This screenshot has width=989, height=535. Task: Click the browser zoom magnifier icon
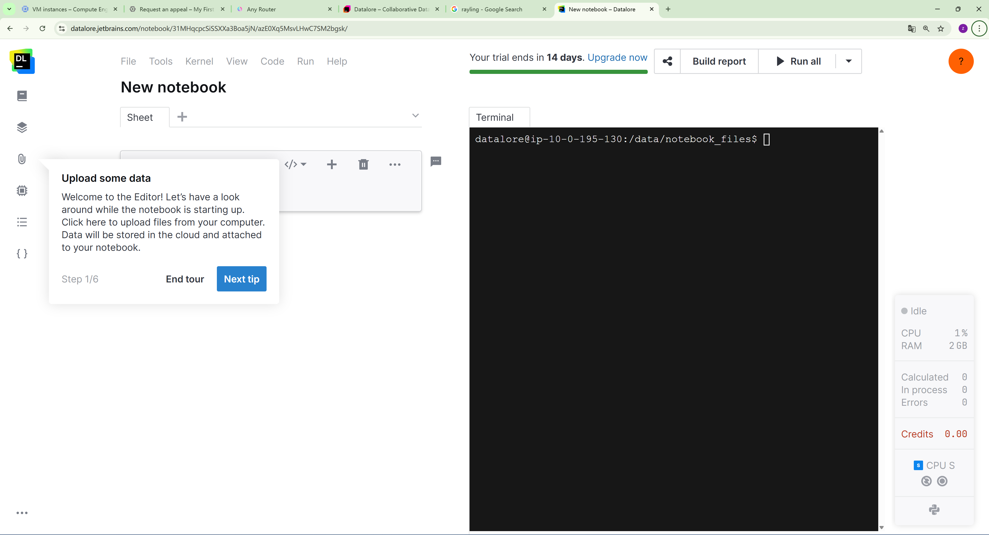[x=926, y=28]
